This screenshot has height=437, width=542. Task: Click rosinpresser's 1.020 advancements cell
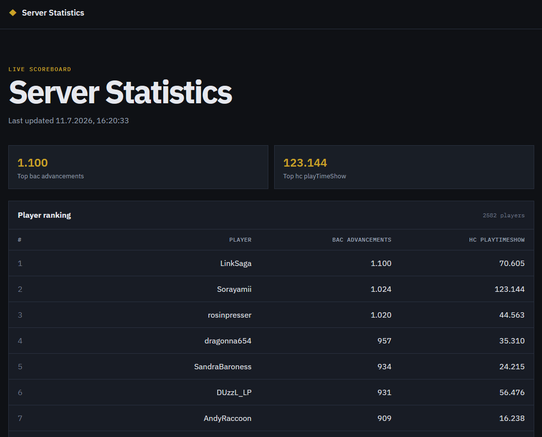click(x=381, y=315)
